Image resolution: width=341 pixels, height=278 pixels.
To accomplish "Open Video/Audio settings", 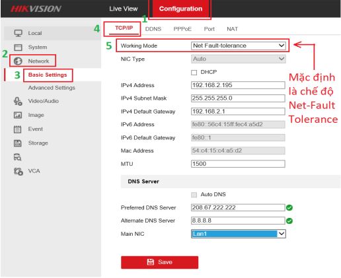I will pos(44,101).
